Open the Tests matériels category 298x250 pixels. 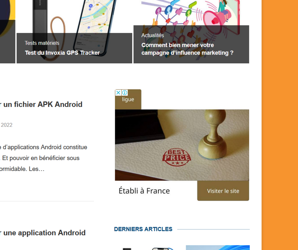(42, 43)
